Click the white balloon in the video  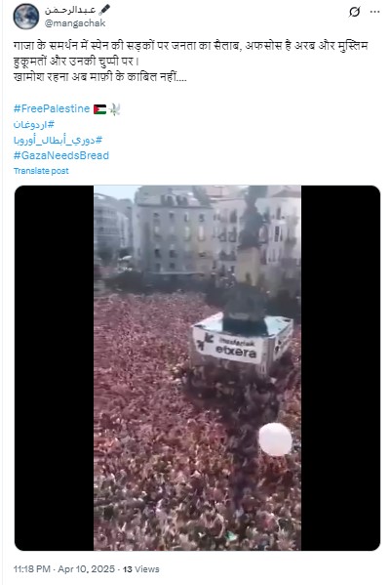[276, 439]
